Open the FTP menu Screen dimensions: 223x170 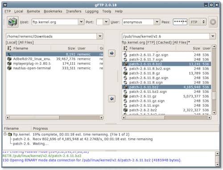(8, 11)
